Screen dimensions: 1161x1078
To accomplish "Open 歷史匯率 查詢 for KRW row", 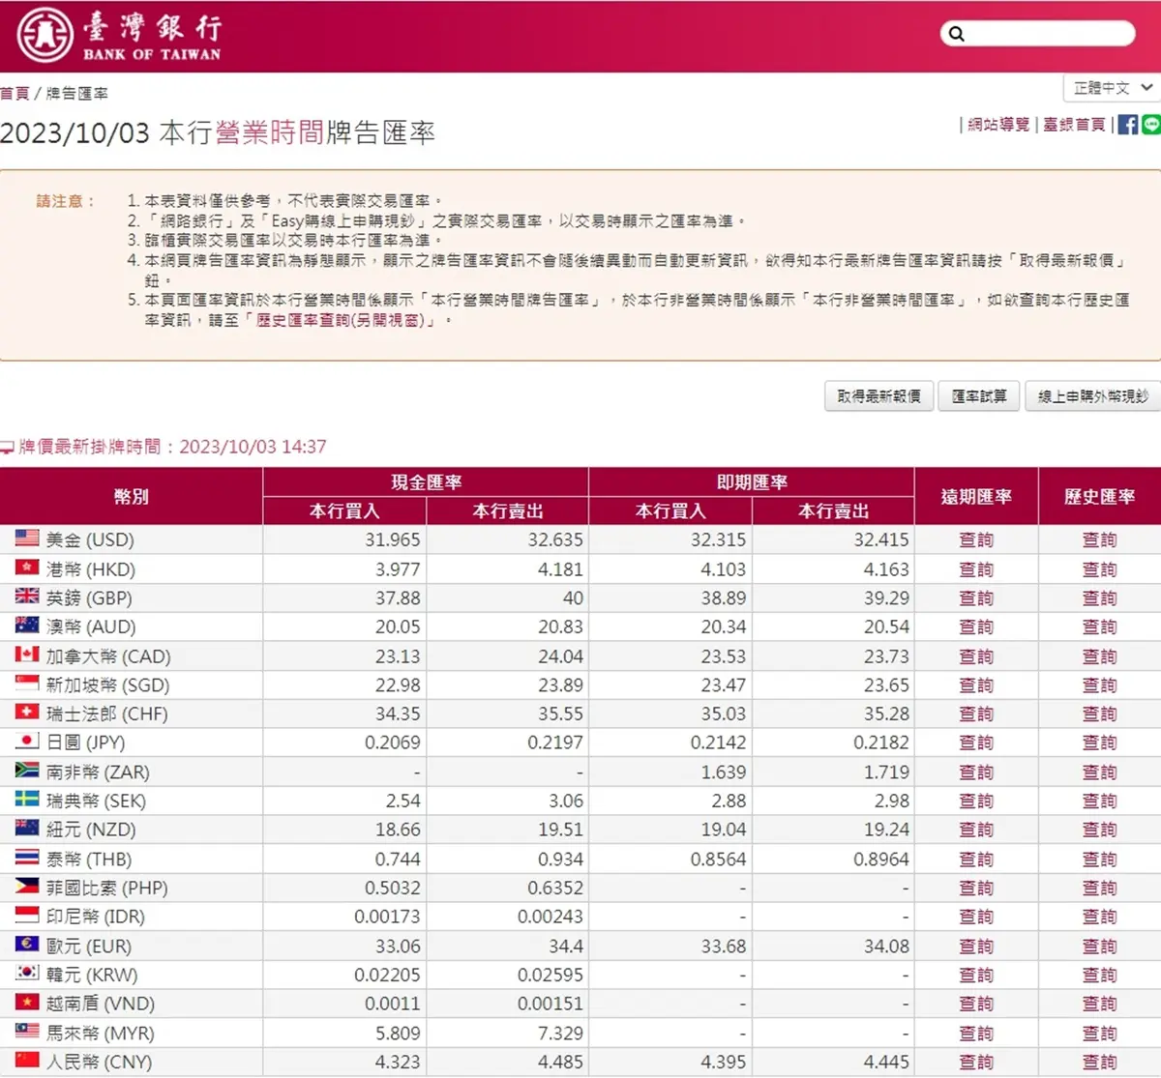I will [1099, 976].
